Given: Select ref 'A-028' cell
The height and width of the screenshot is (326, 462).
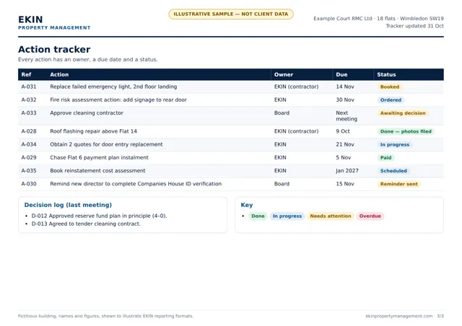Looking at the screenshot, I should point(29,131).
